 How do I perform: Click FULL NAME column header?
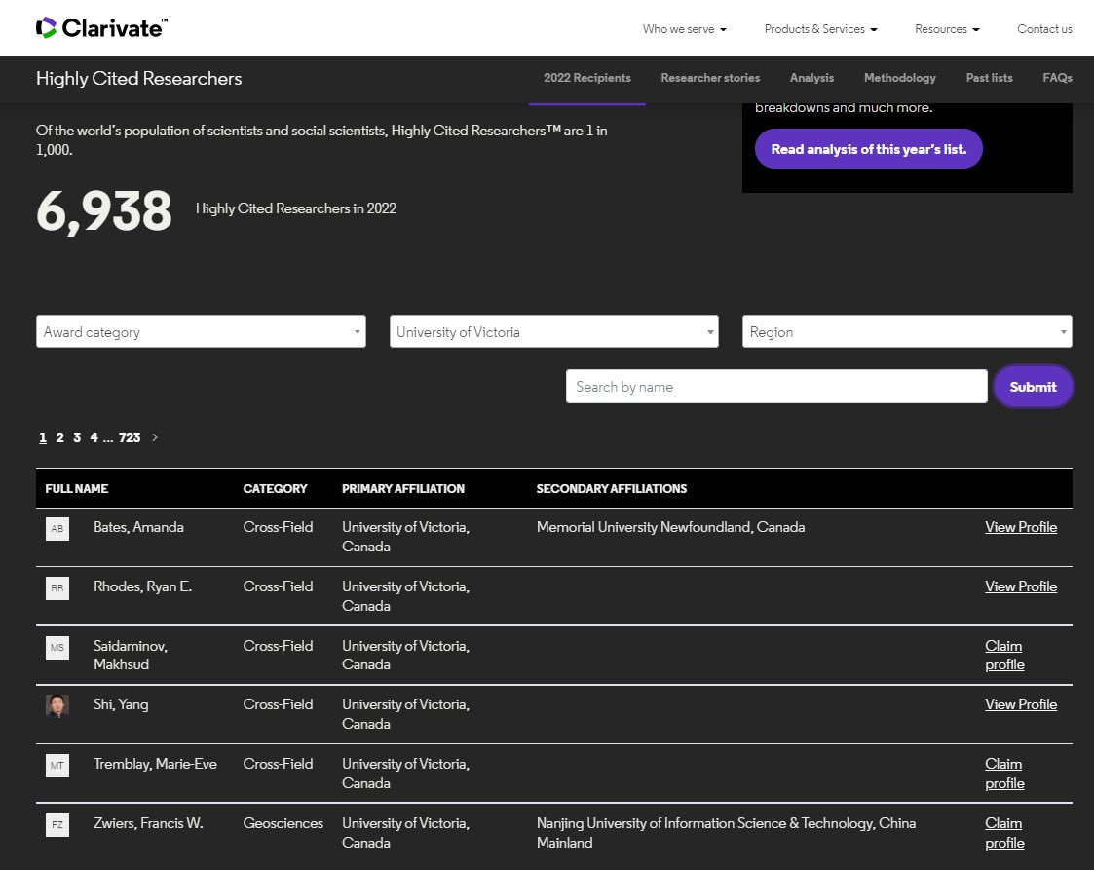[x=77, y=488]
